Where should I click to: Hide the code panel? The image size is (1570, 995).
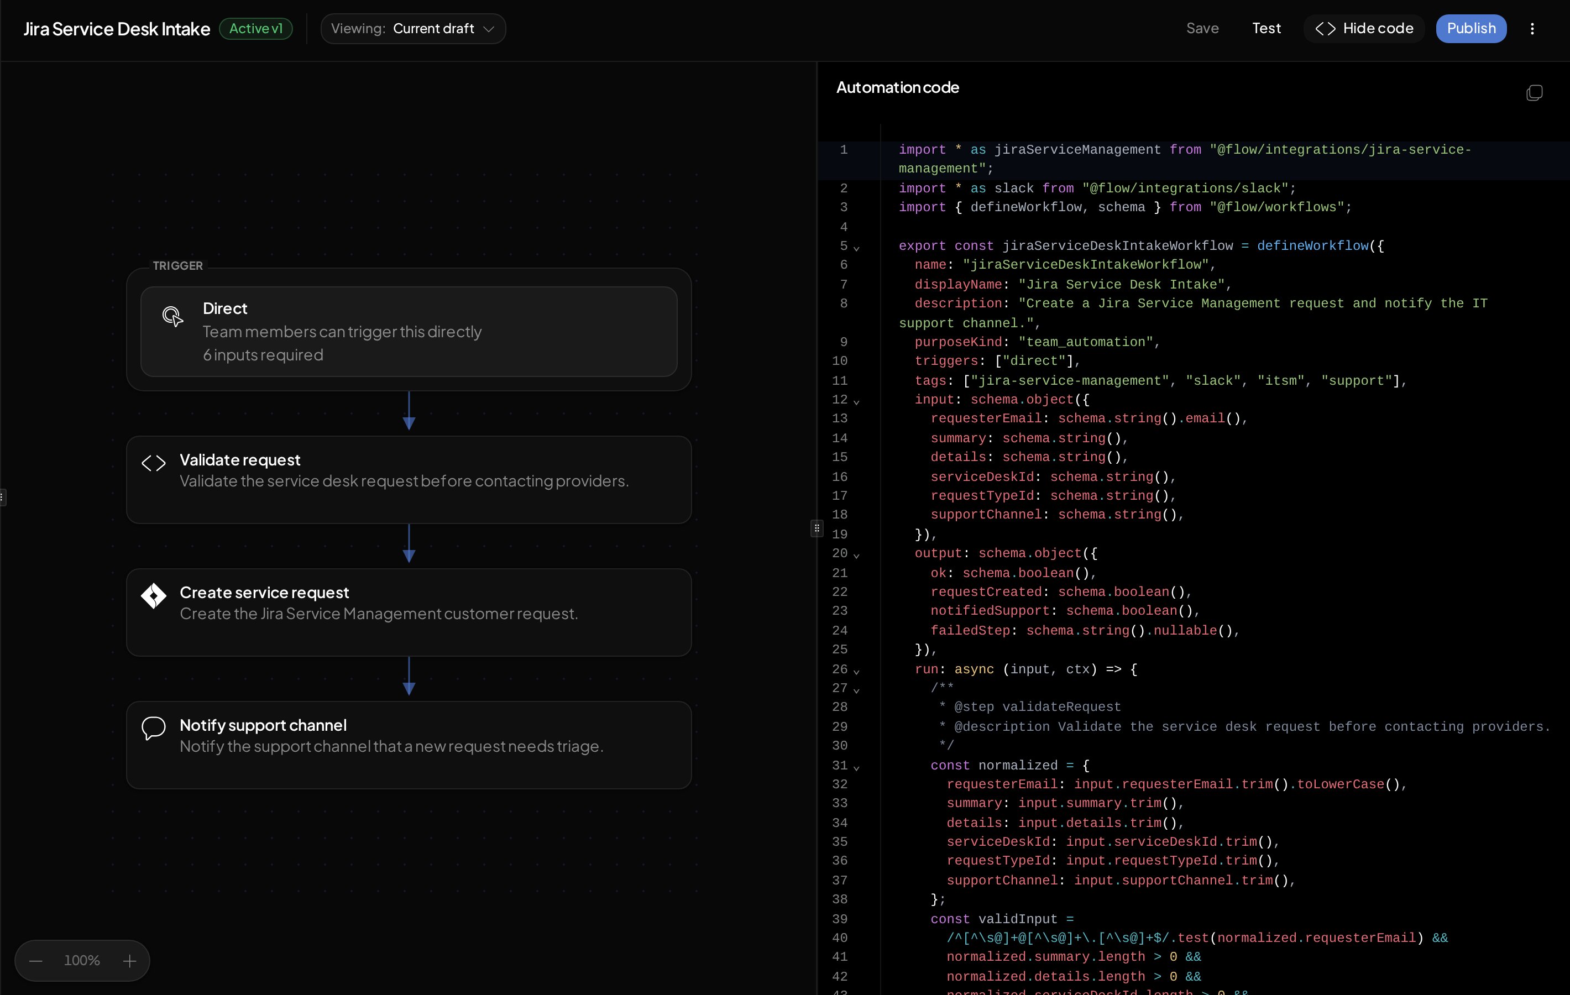pos(1364,29)
